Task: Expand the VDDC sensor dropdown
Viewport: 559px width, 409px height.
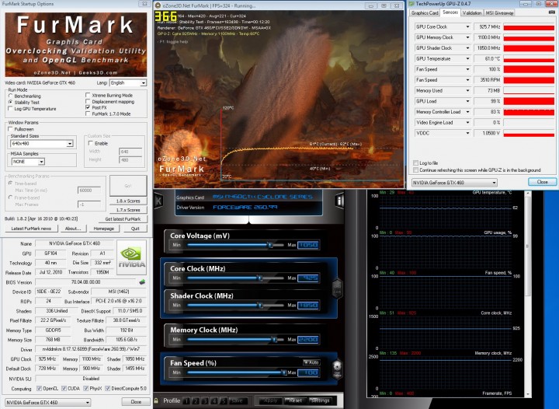Action: [467, 133]
